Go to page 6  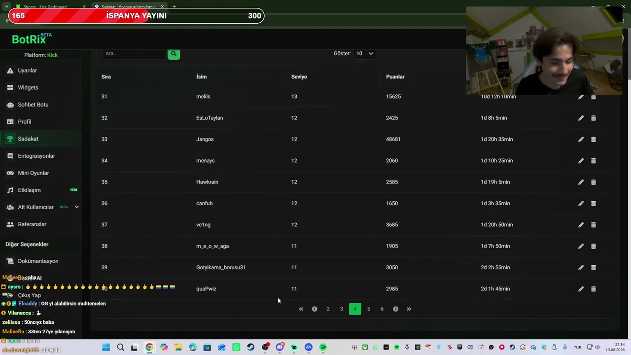tap(382, 309)
